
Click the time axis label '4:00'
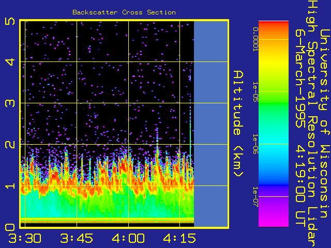pos(128,238)
